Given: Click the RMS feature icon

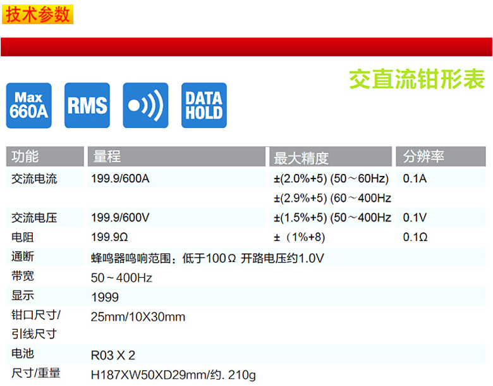Looking at the screenshot, I should pos(87,105).
